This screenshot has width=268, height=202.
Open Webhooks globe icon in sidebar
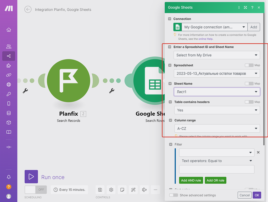pyautogui.click(x=9, y=85)
